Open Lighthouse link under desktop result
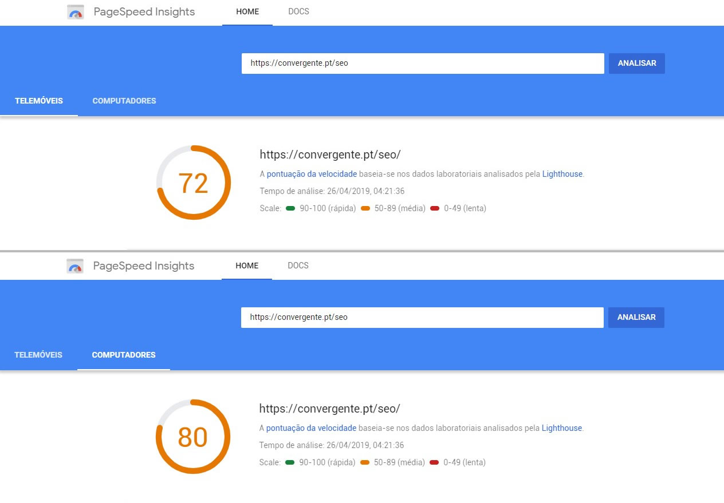Image resolution: width=724 pixels, height=503 pixels. point(562,429)
